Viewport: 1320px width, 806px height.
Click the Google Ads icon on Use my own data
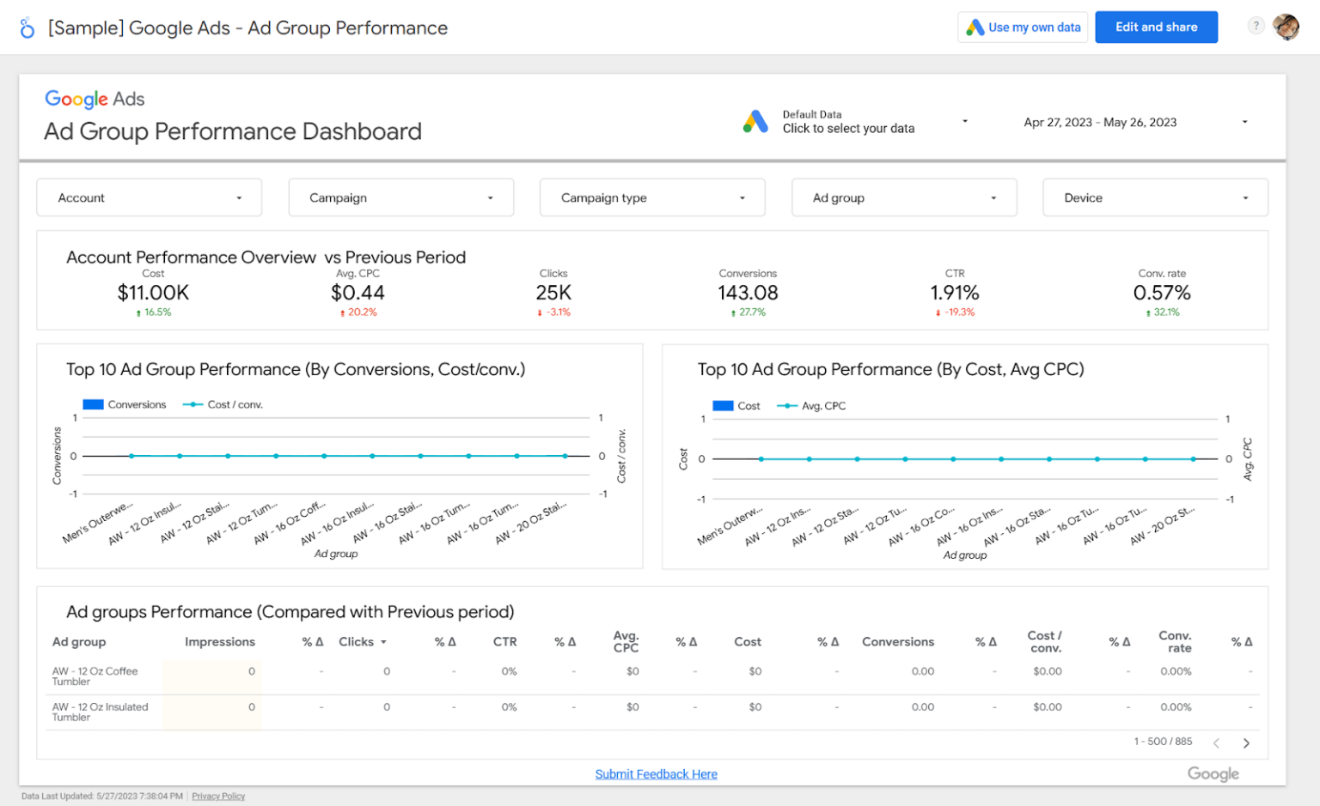976,27
